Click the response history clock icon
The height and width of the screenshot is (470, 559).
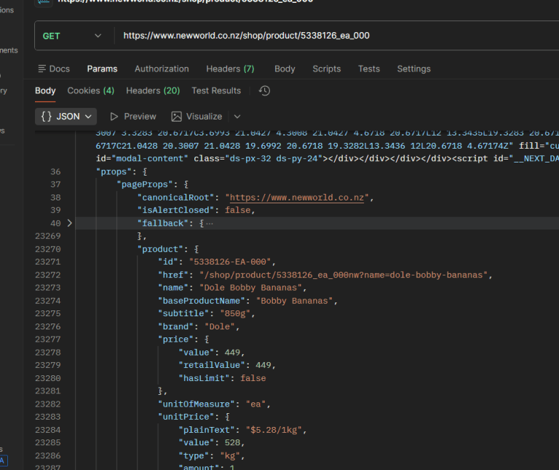tap(264, 90)
